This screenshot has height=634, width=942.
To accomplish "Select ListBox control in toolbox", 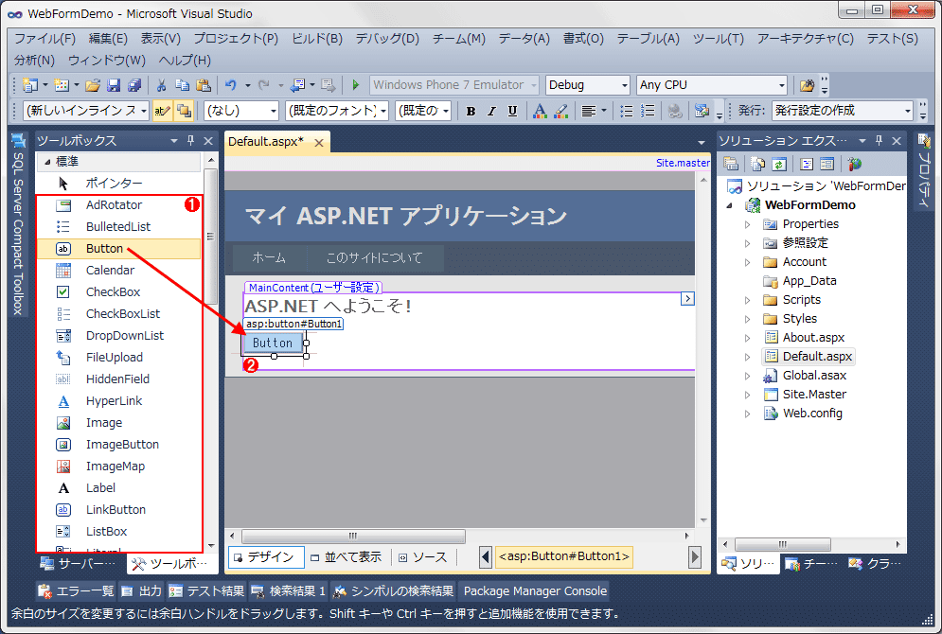I will pyautogui.click(x=118, y=532).
